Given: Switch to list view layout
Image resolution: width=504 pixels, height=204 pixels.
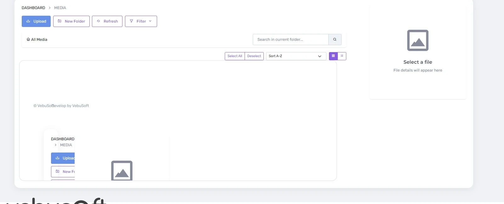Looking at the screenshot, I should [342, 56].
